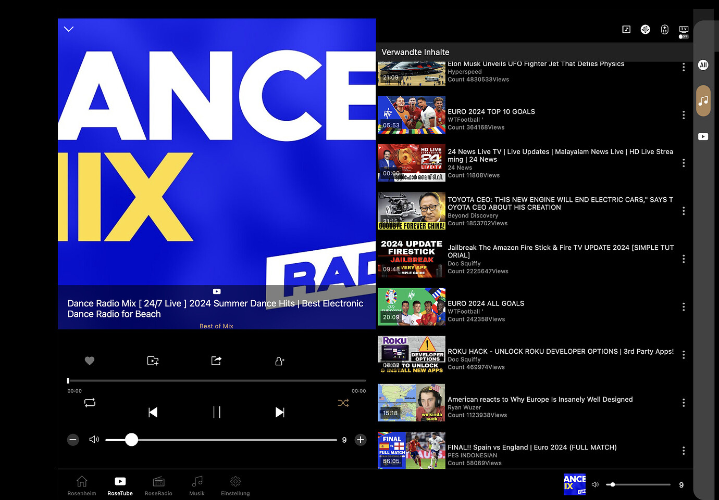Open the music file icon in top bar
Screen dimensions: 719x500
(626, 29)
